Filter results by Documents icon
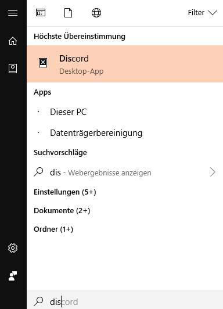Viewport: 223px width, 309px height. point(68,13)
